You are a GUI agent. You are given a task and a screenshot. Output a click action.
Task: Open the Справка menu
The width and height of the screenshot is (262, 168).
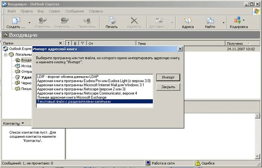[x=96, y=11]
